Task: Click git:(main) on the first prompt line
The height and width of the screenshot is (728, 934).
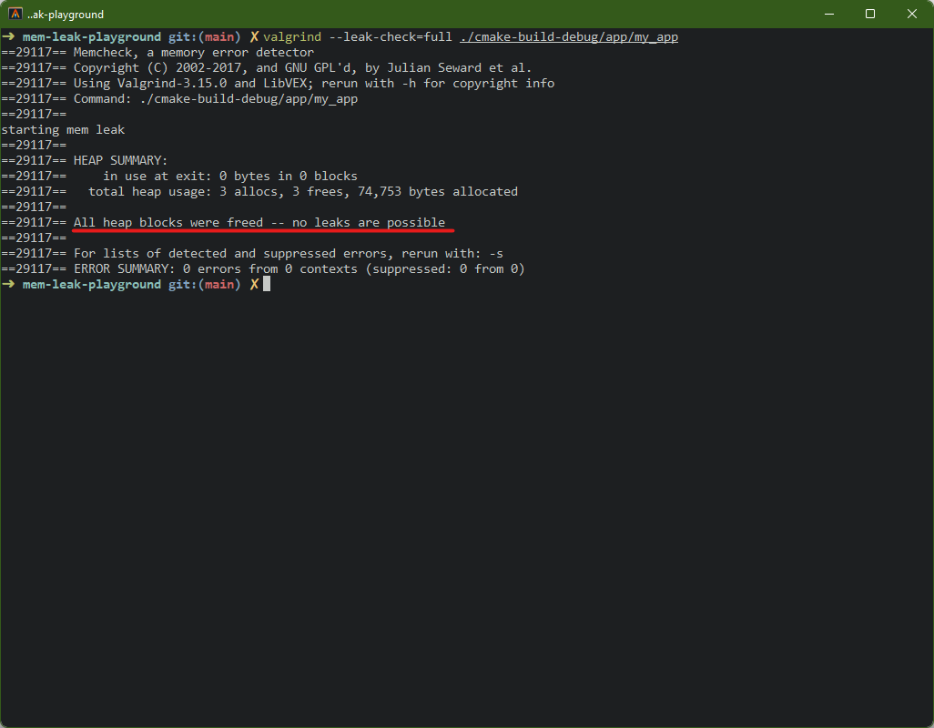Action: (x=205, y=37)
